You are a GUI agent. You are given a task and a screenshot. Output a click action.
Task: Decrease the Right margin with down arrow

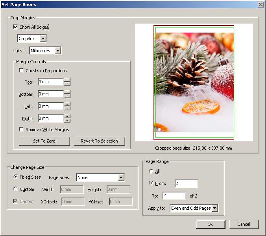tap(67, 121)
